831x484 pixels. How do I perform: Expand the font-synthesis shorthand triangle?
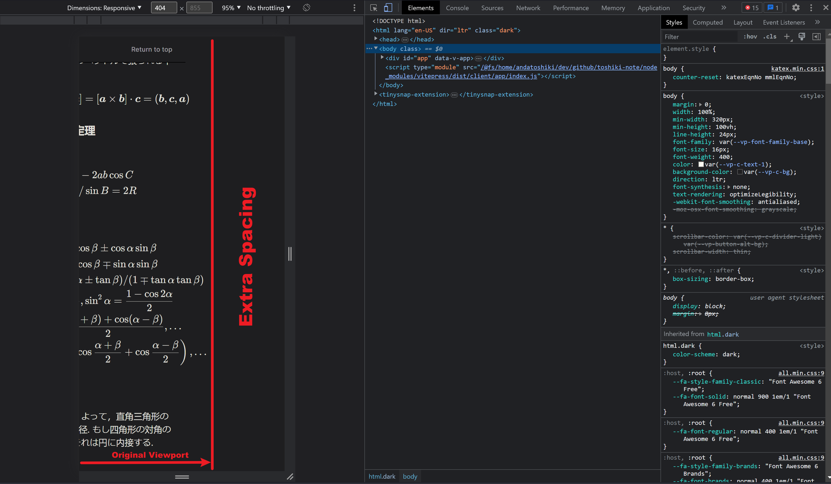[x=728, y=187]
